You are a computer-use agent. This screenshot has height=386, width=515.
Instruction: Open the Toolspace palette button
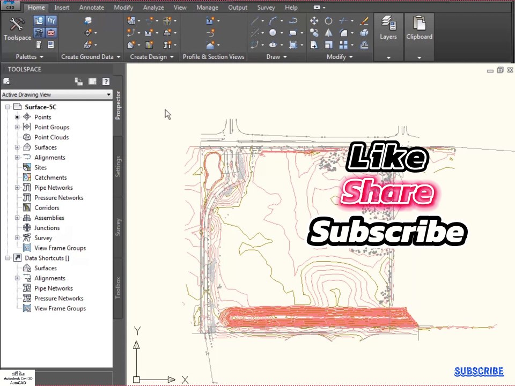(17, 30)
